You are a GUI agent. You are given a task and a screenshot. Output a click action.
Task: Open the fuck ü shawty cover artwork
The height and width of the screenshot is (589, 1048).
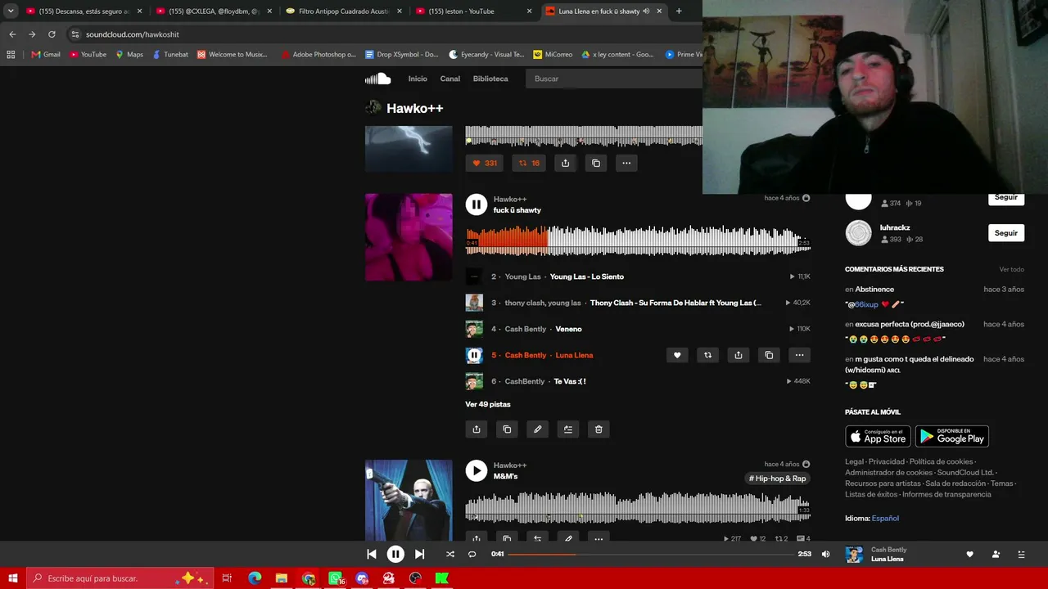click(x=409, y=237)
